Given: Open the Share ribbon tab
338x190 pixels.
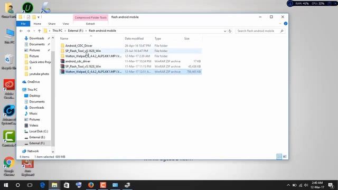Looking at the screenshot, I should [52, 24].
